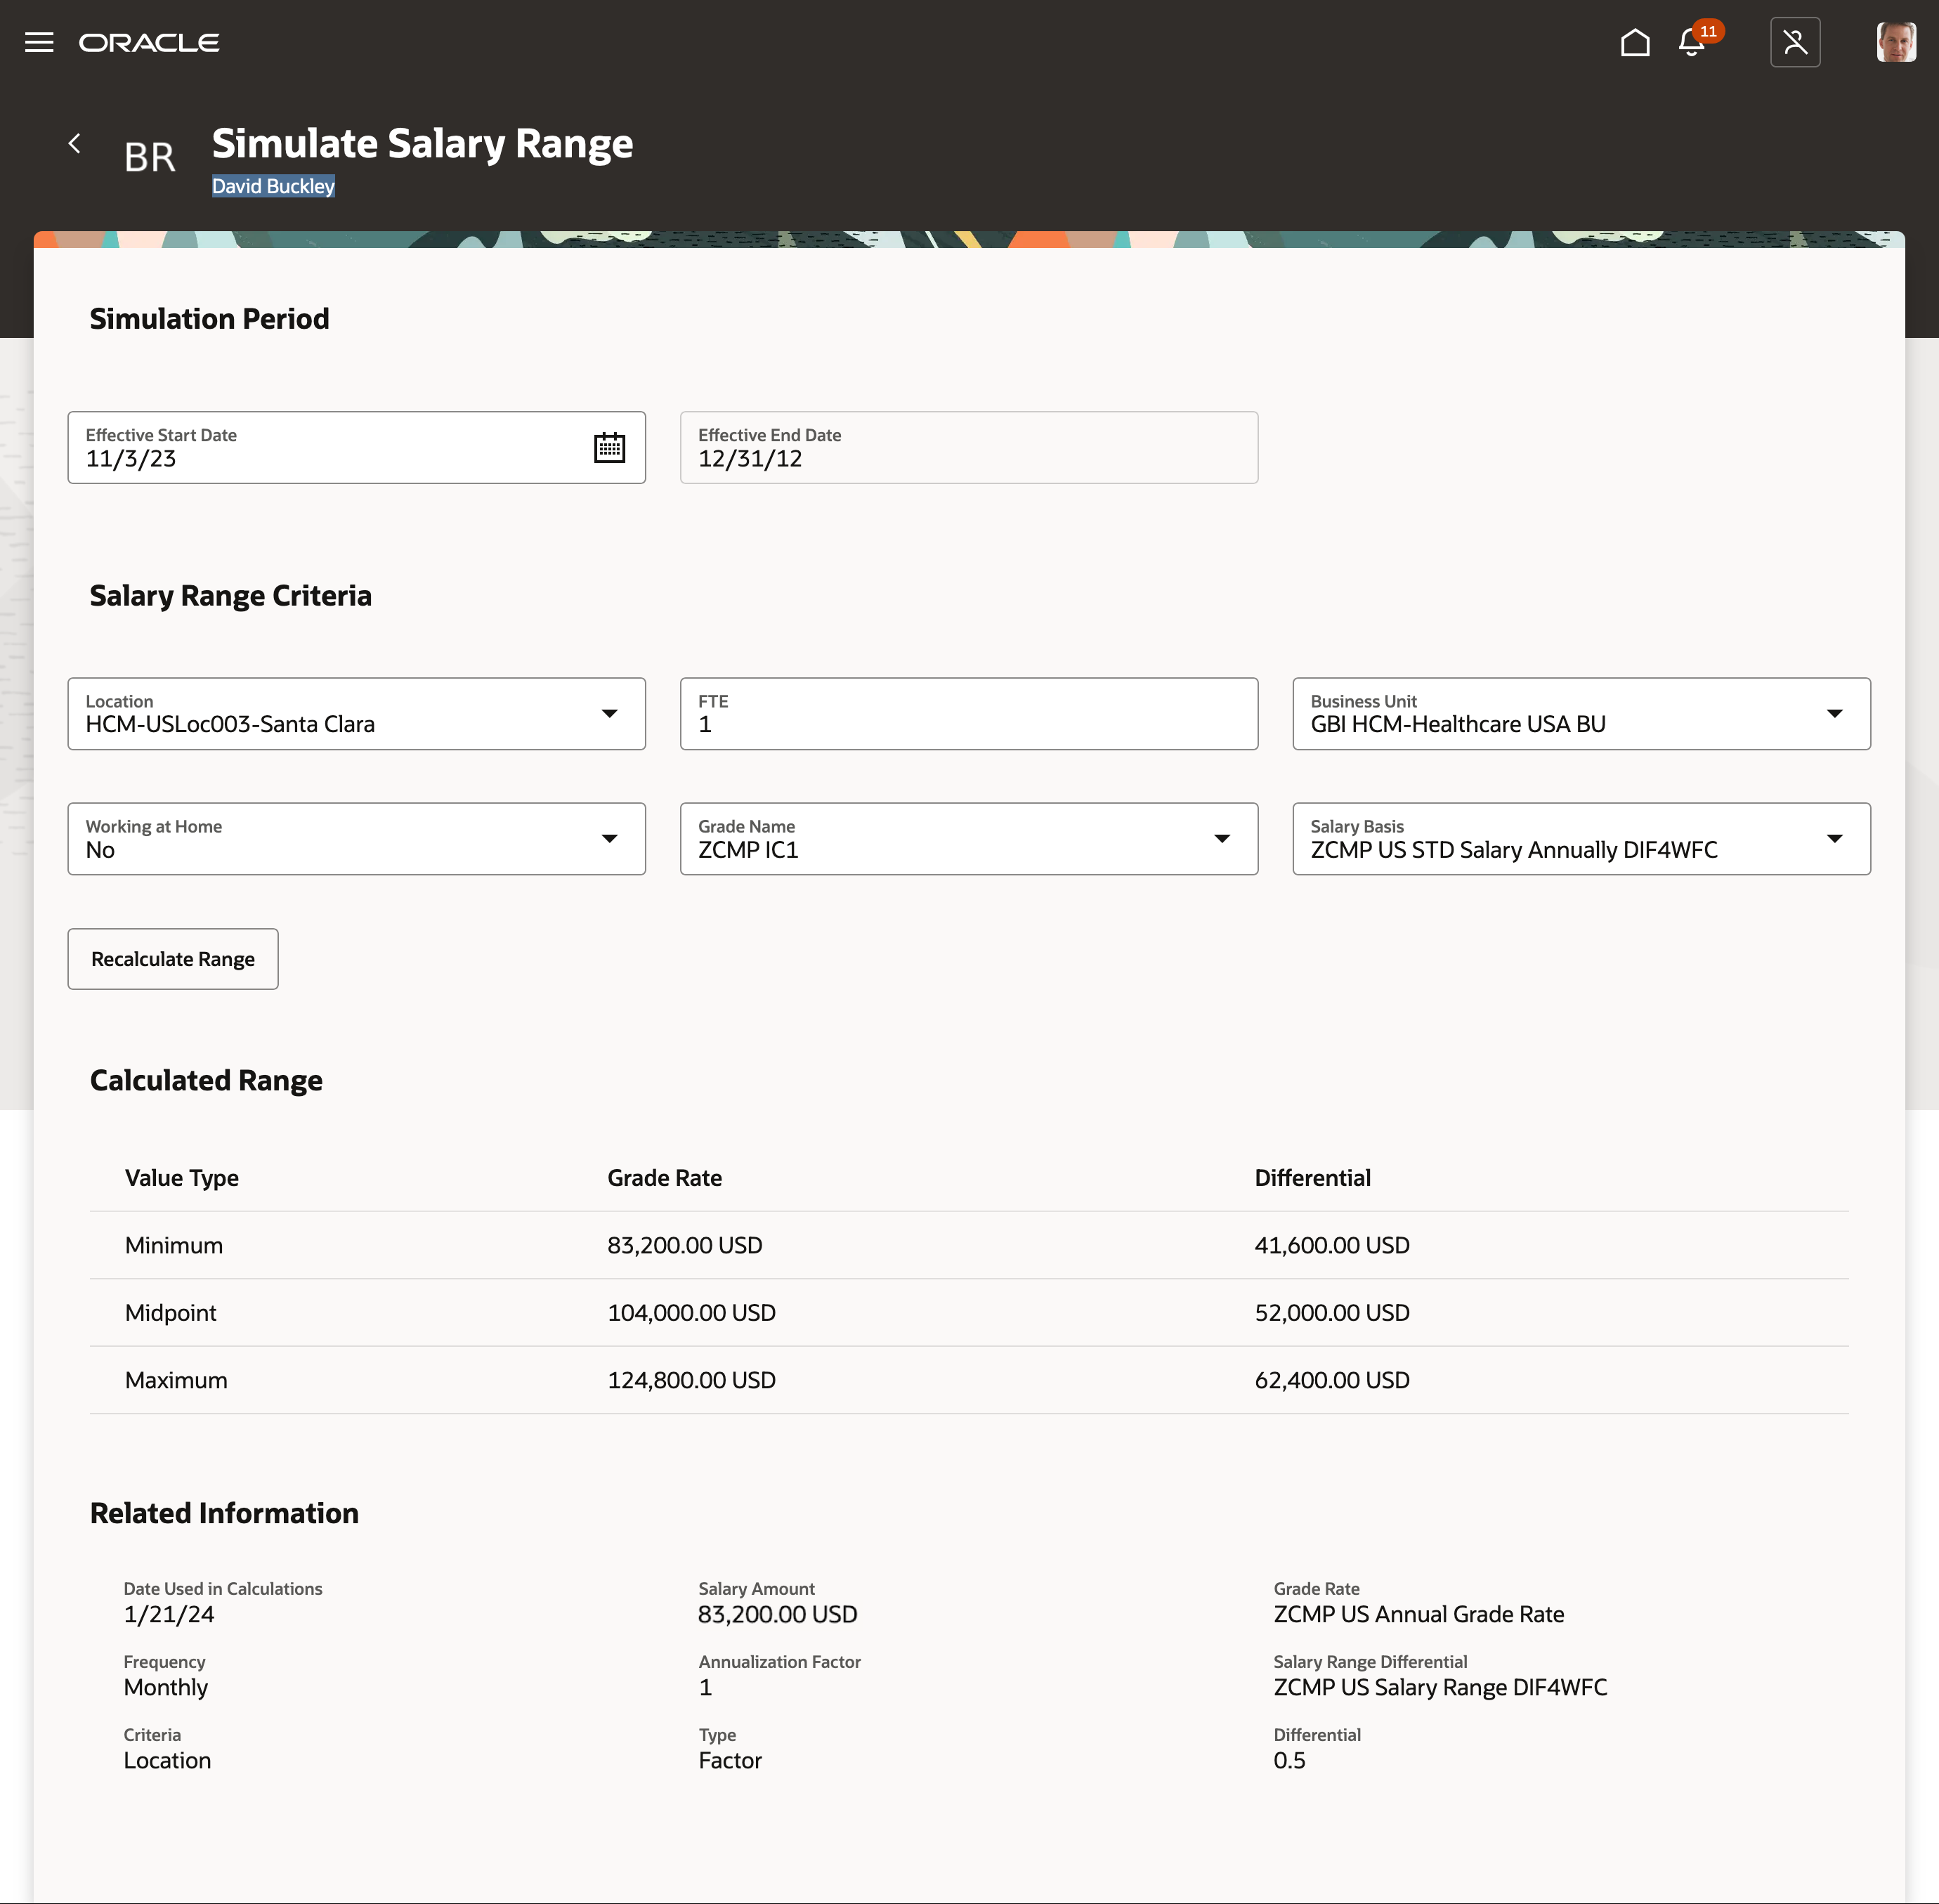Expand the Business Unit dropdown

(x=1834, y=714)
